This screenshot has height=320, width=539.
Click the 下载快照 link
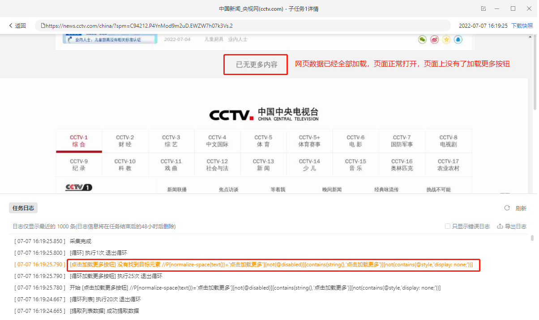[x=522, y=26]
